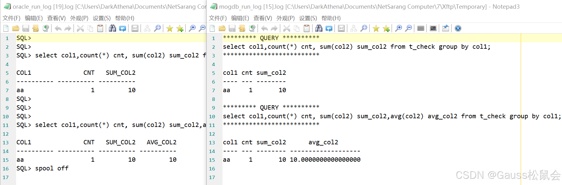This screenshot has height=185, width=562.
Task: Click Copy icon in oracle_run_log window
Action: click(x=90, y=29)
